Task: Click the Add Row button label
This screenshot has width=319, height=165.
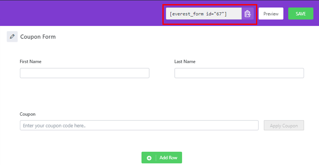Action: 168,158
